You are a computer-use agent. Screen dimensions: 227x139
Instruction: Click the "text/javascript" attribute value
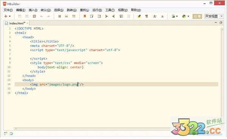(x=71, y=50)
